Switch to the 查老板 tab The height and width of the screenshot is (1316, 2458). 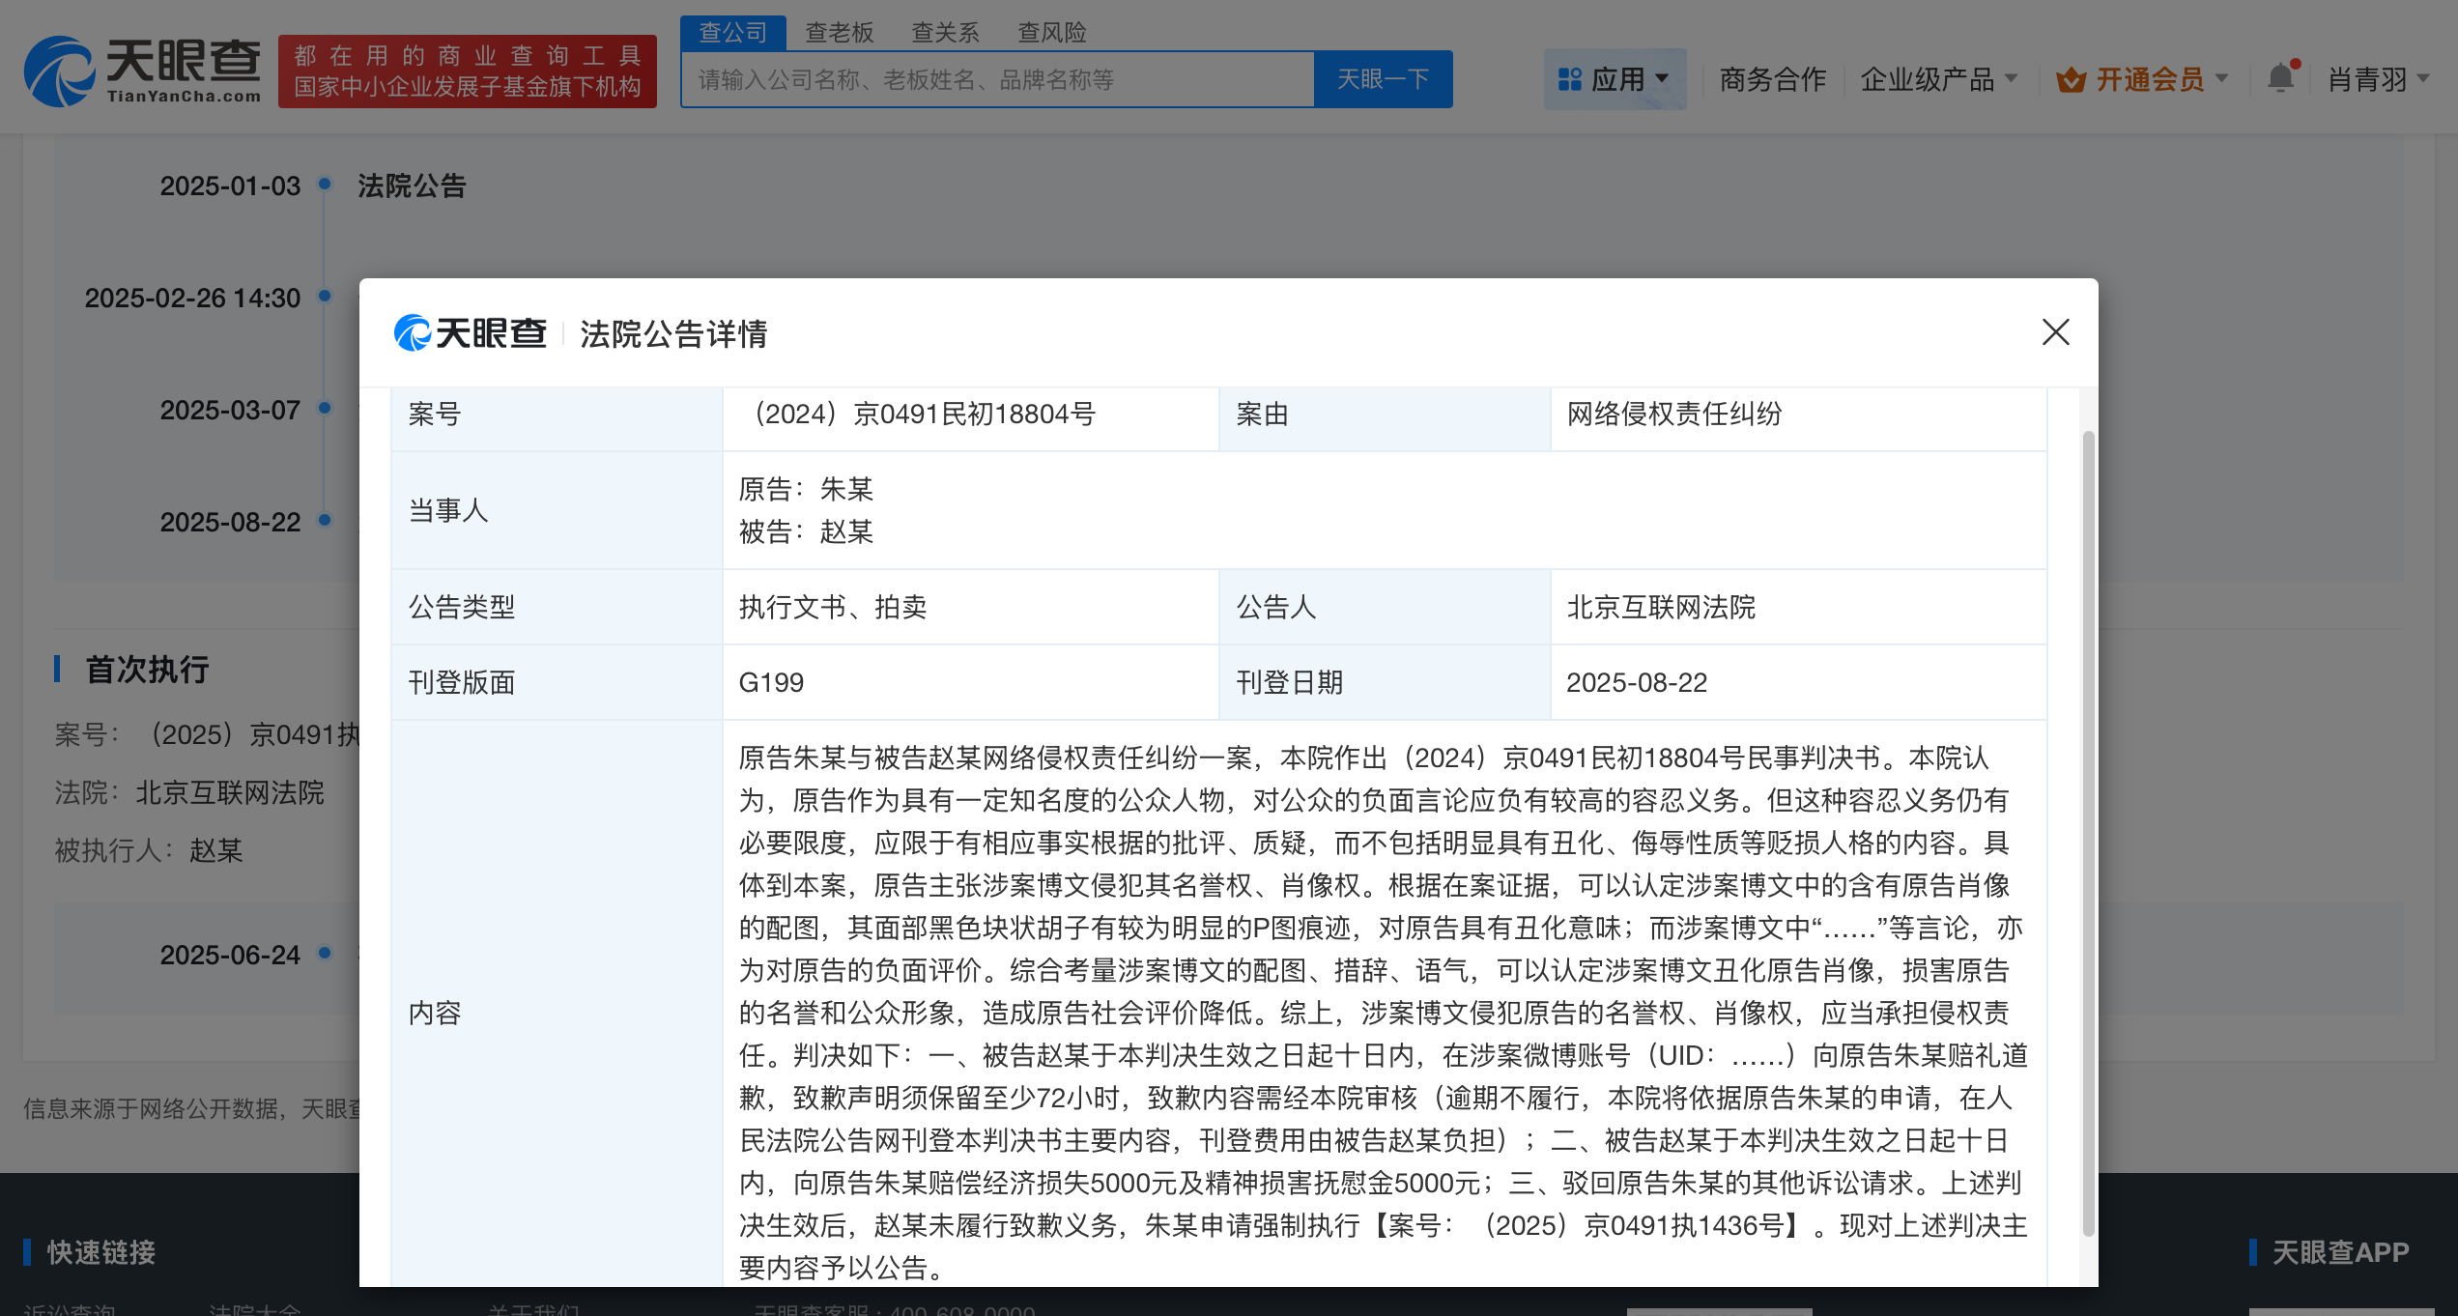click(x=839, y=32)
